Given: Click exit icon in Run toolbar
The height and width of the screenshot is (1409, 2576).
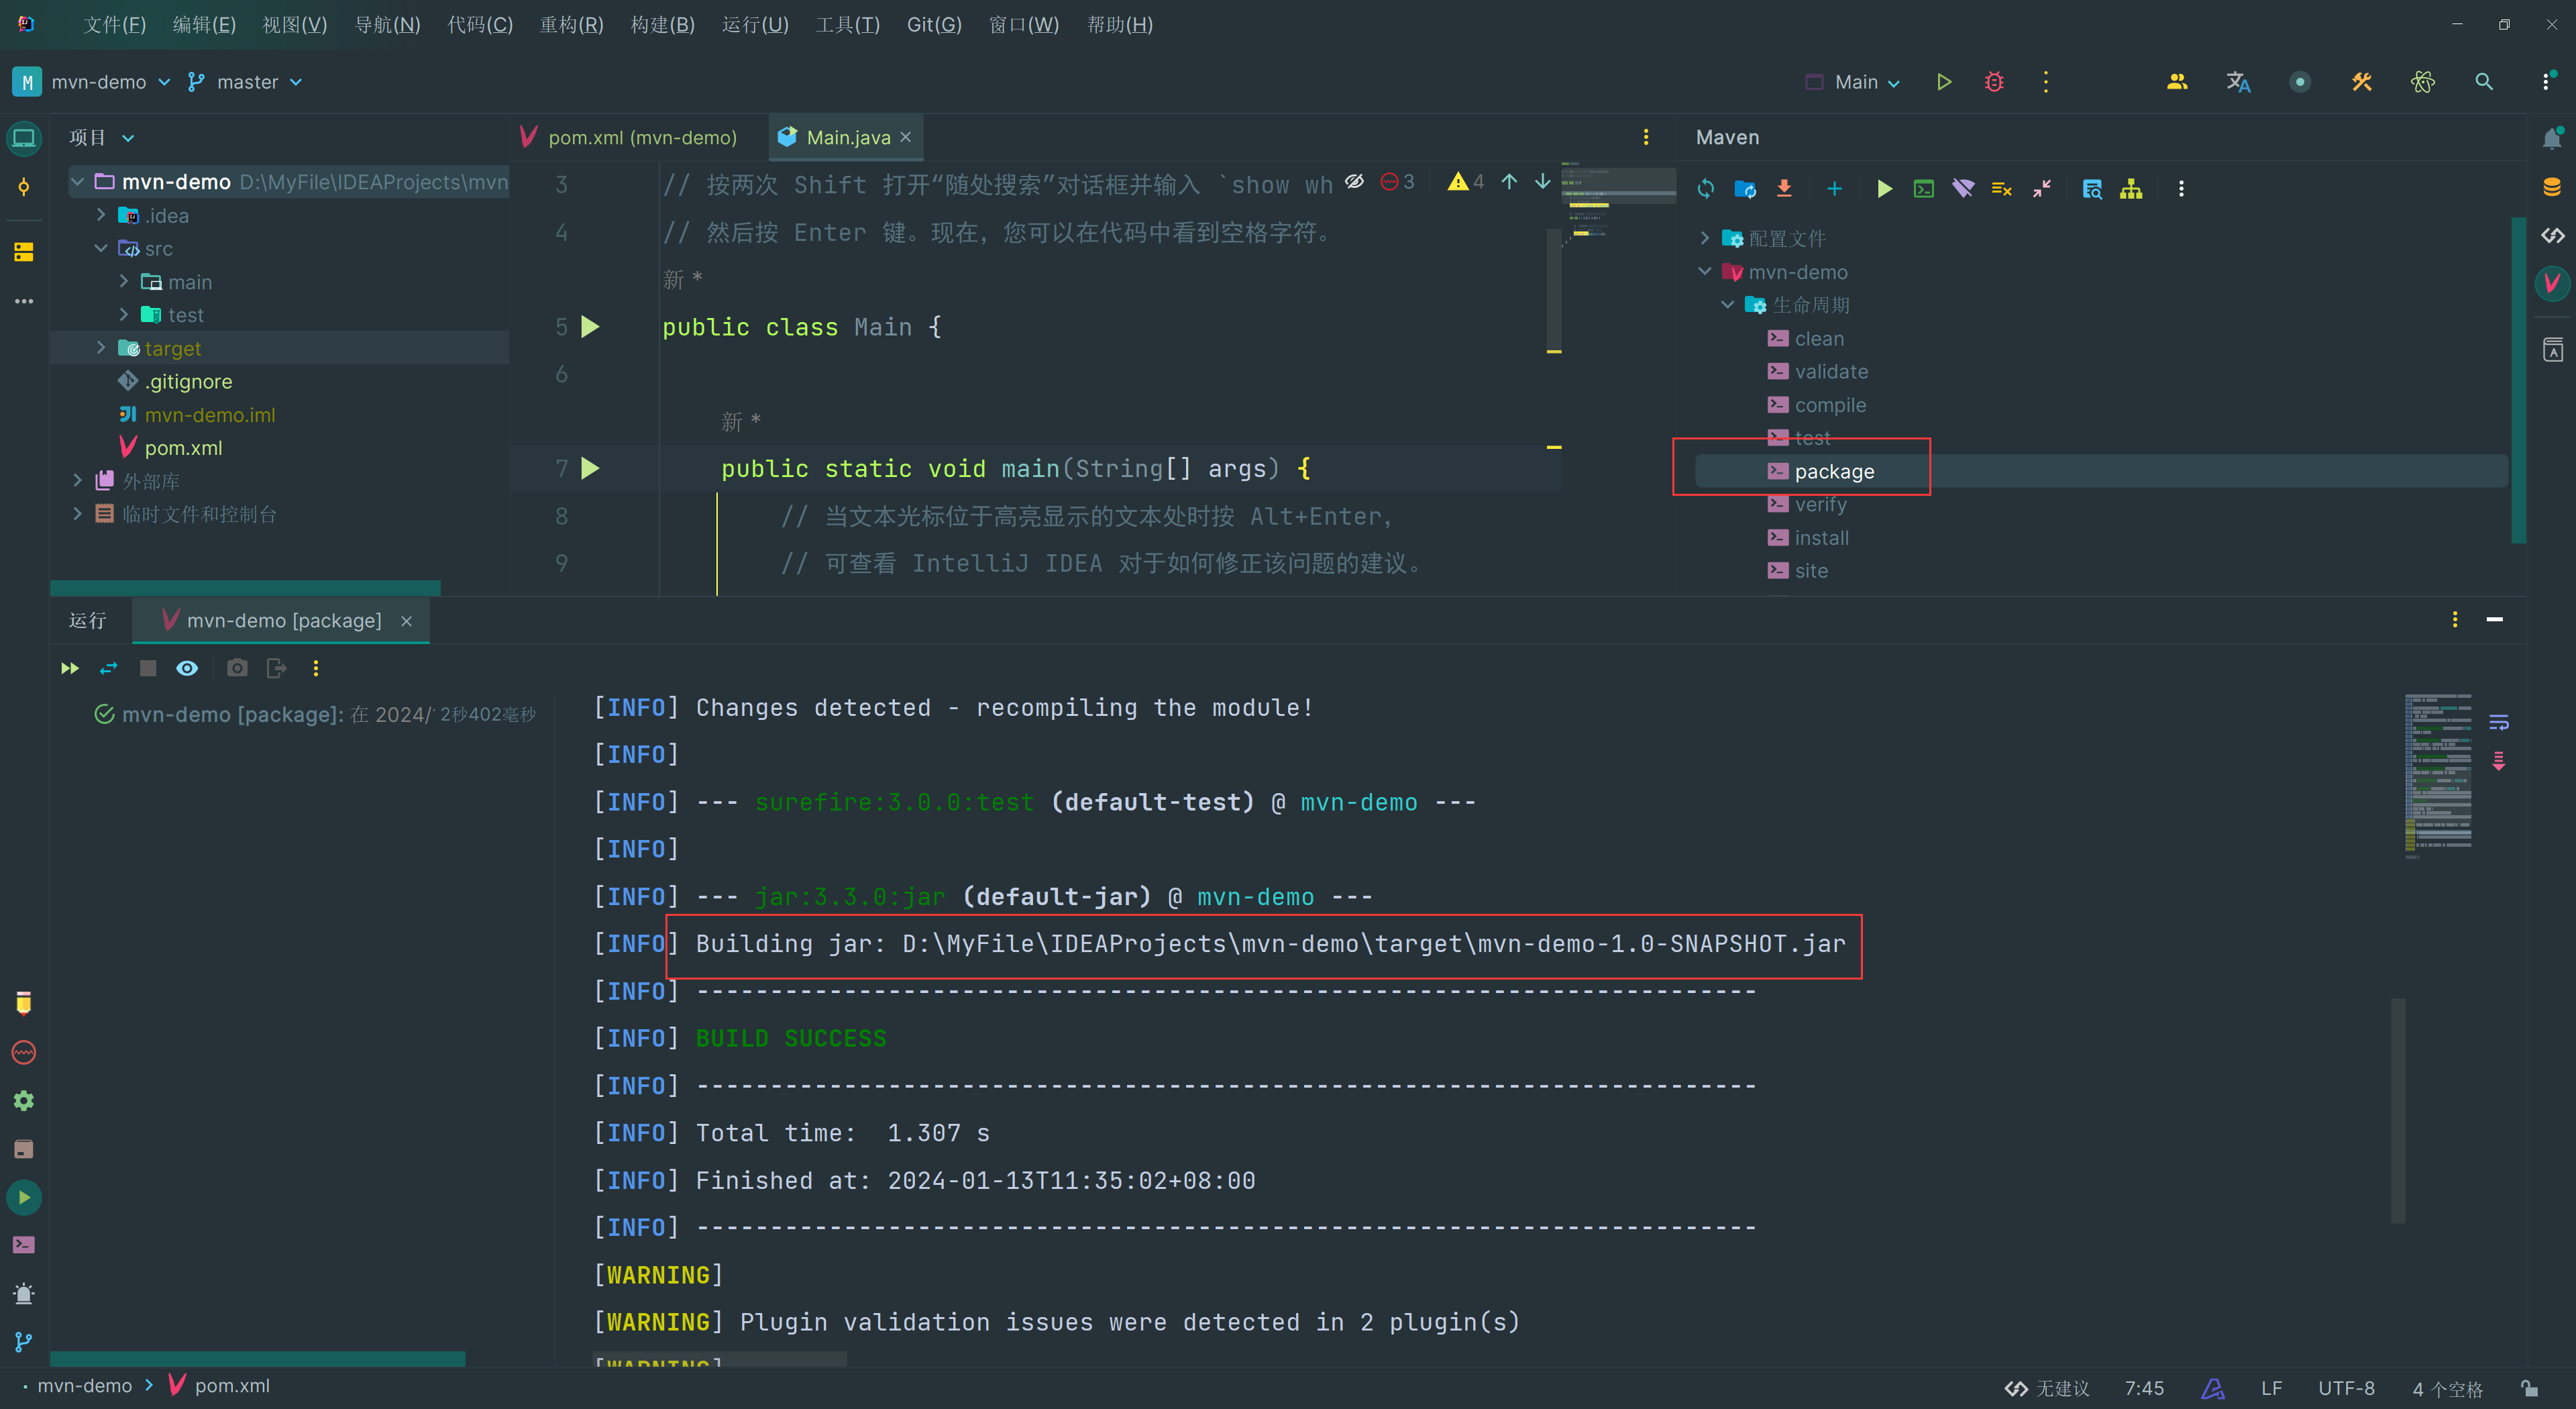Looking at the screenshot, I should (x=276, y=668).
